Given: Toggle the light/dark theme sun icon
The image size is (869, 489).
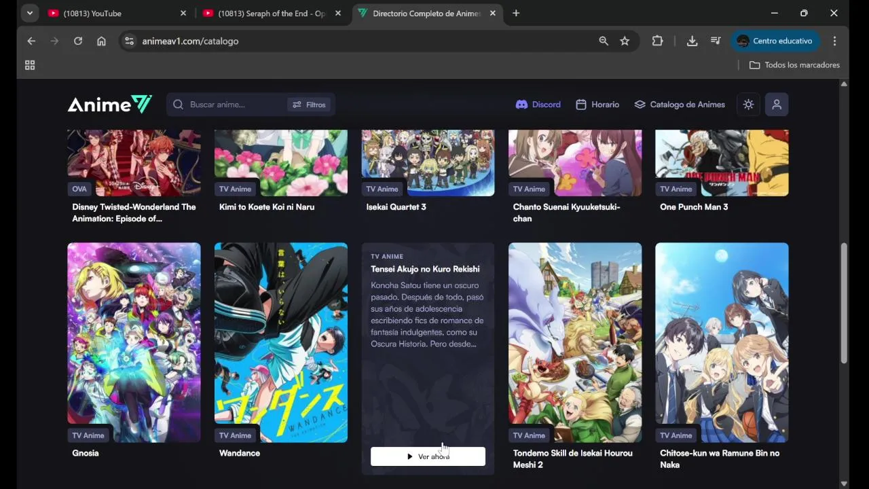Looking at the screenshot, I should click(x=748, y=105).
